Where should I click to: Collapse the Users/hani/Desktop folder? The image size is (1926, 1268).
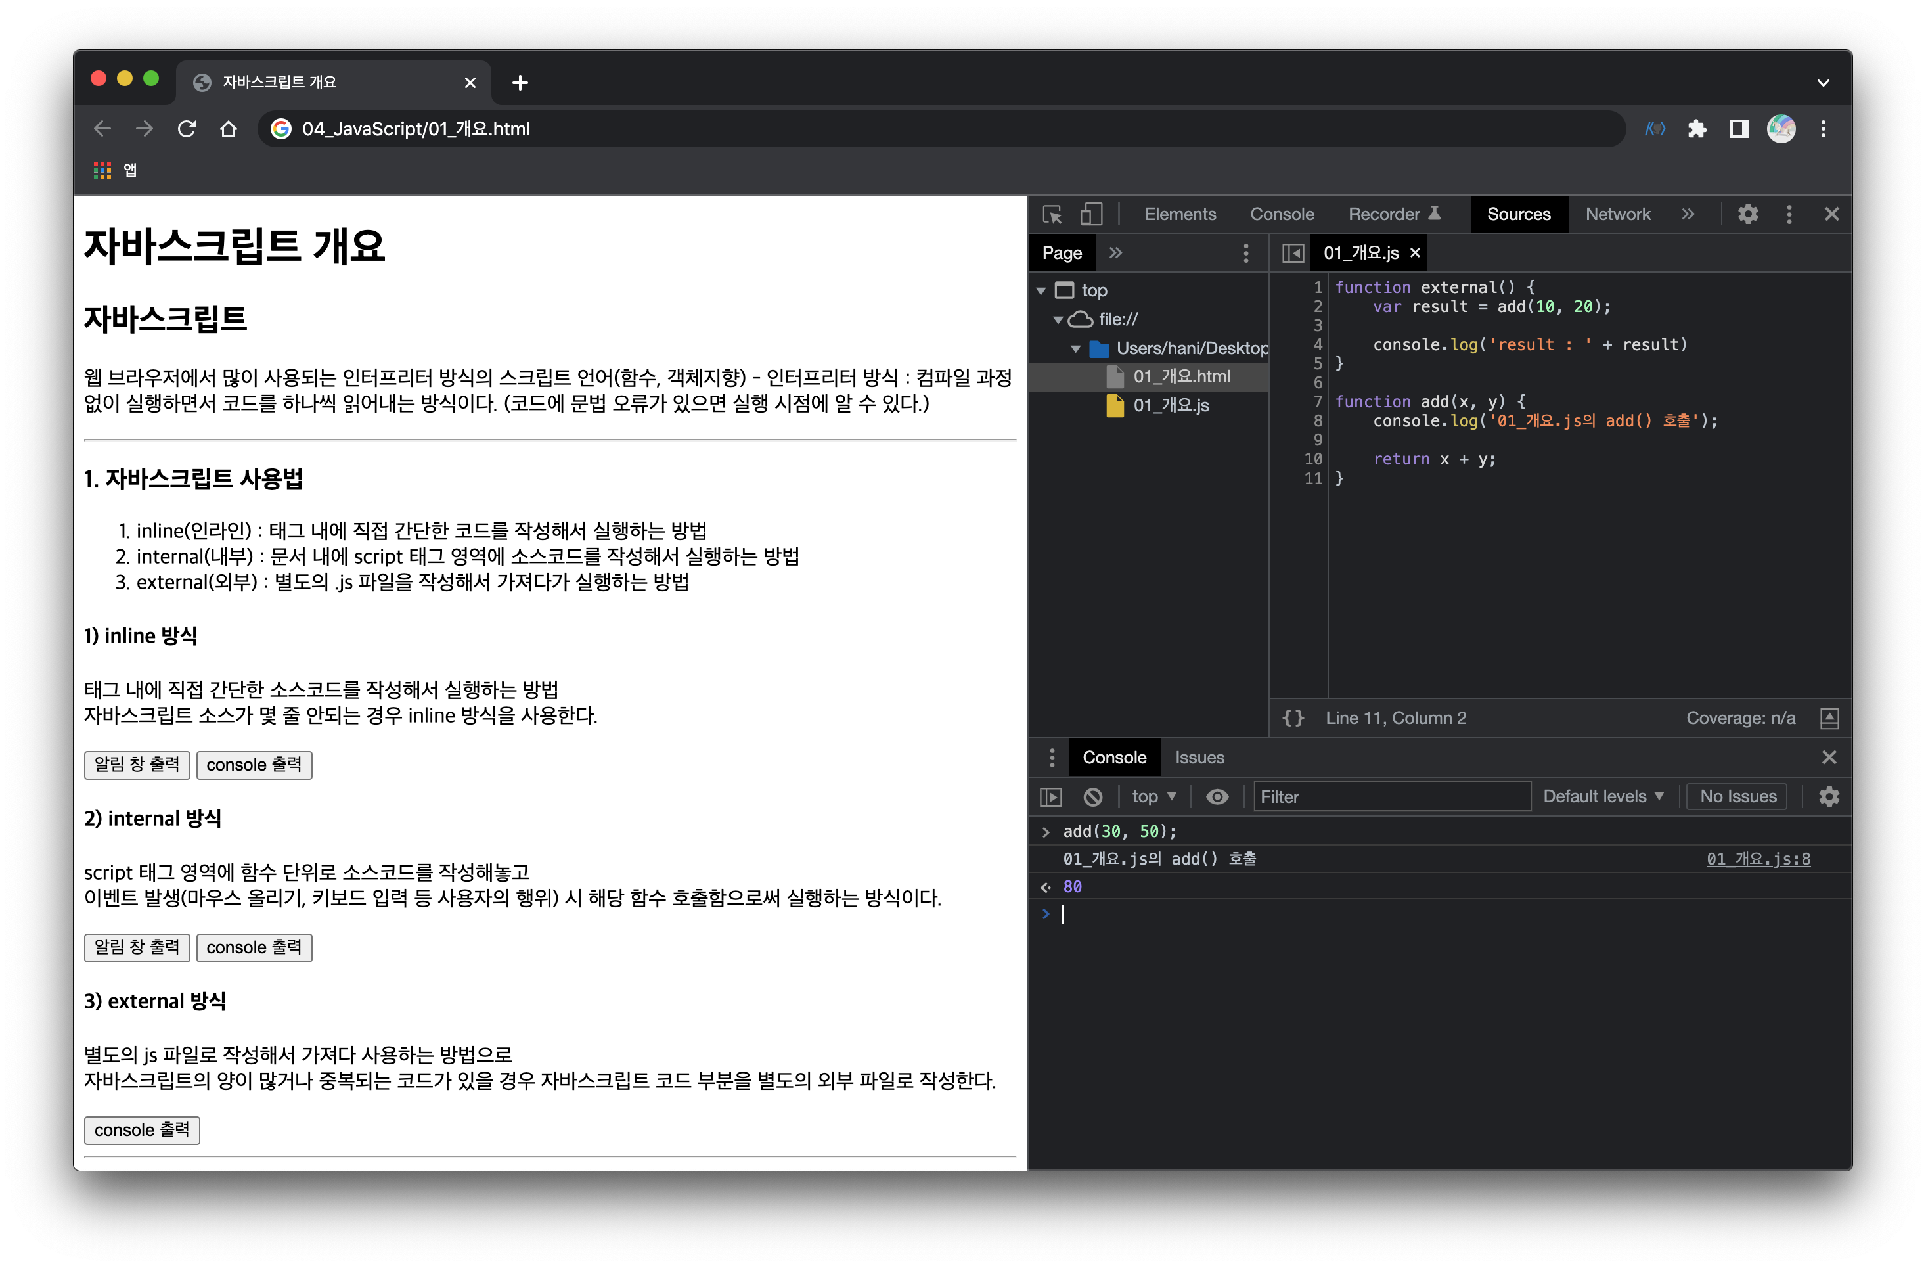[x=1075, y=349]
